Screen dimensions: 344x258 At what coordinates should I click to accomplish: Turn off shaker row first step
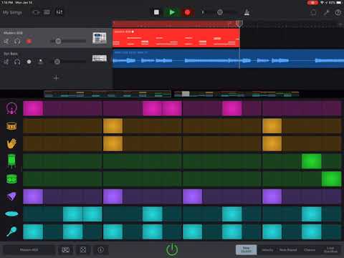(33, 231)
